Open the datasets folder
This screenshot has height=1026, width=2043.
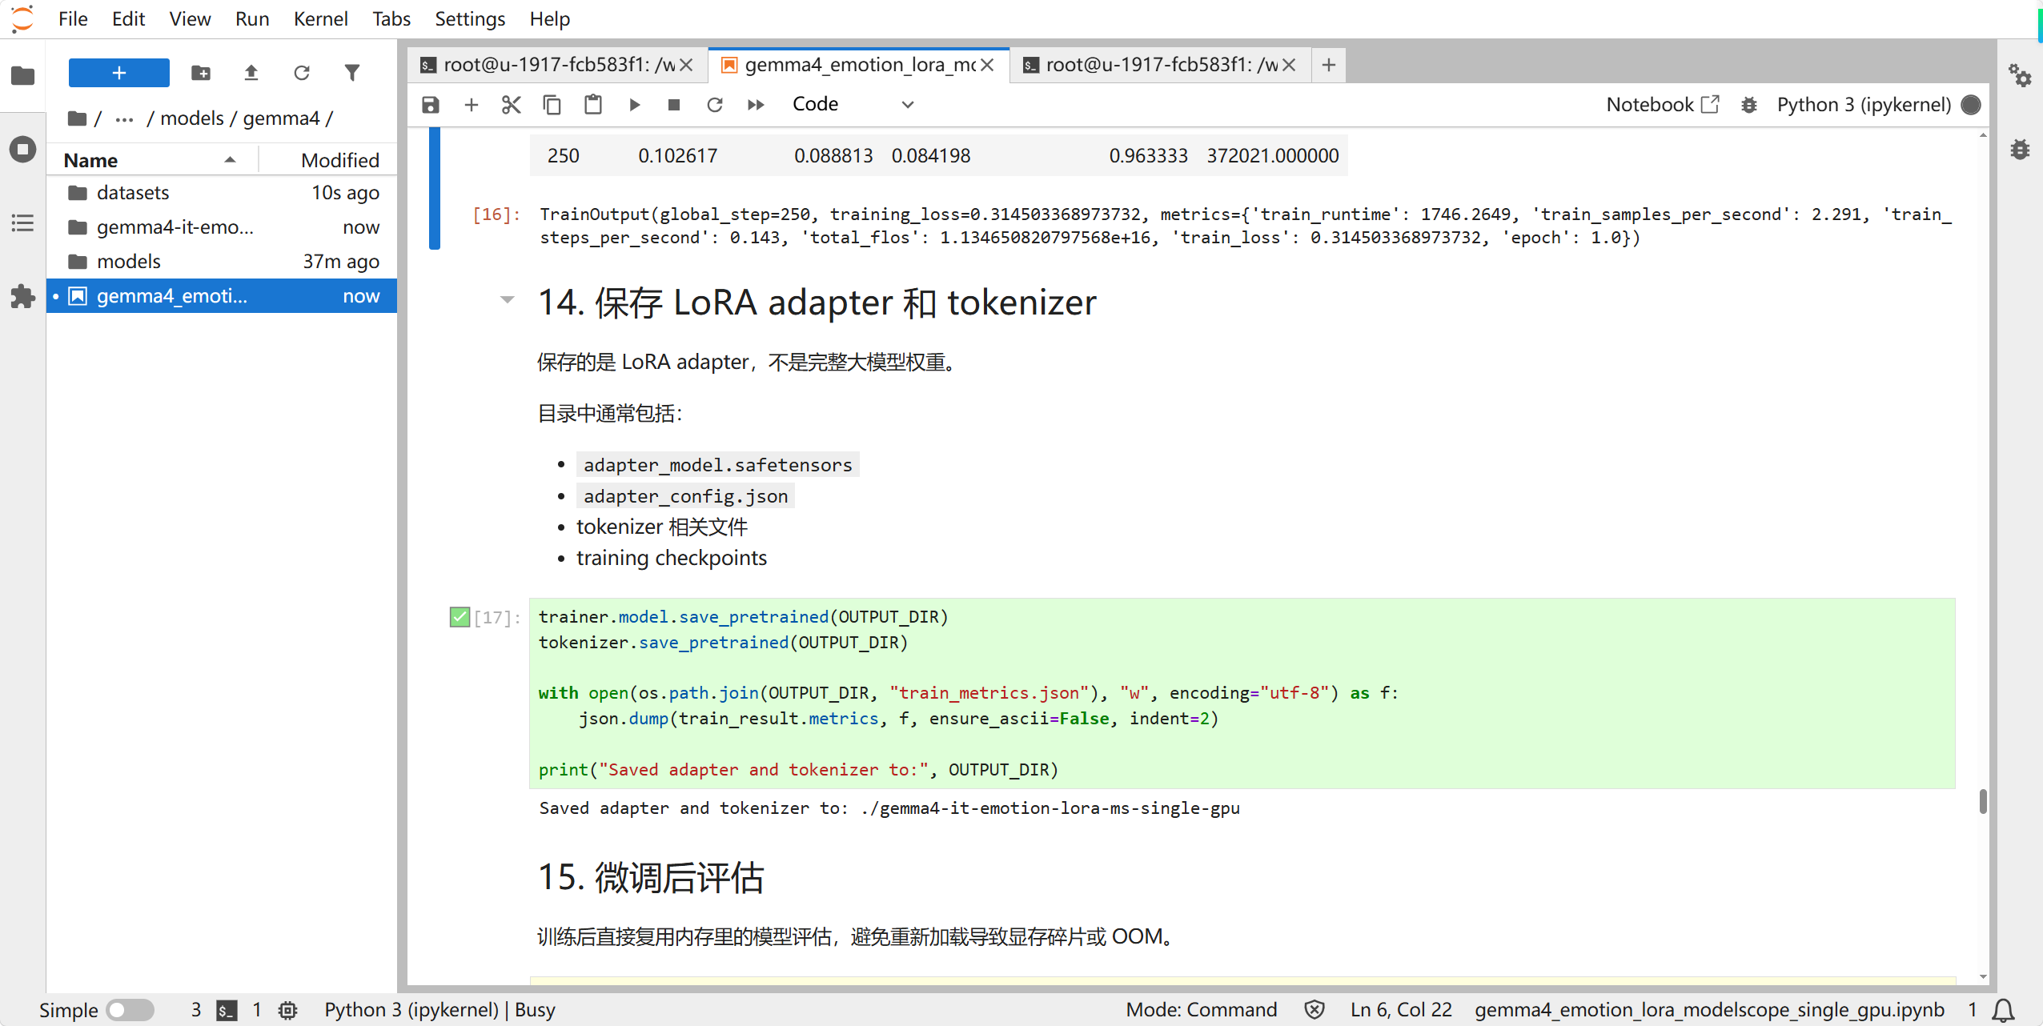click(222, 193)
